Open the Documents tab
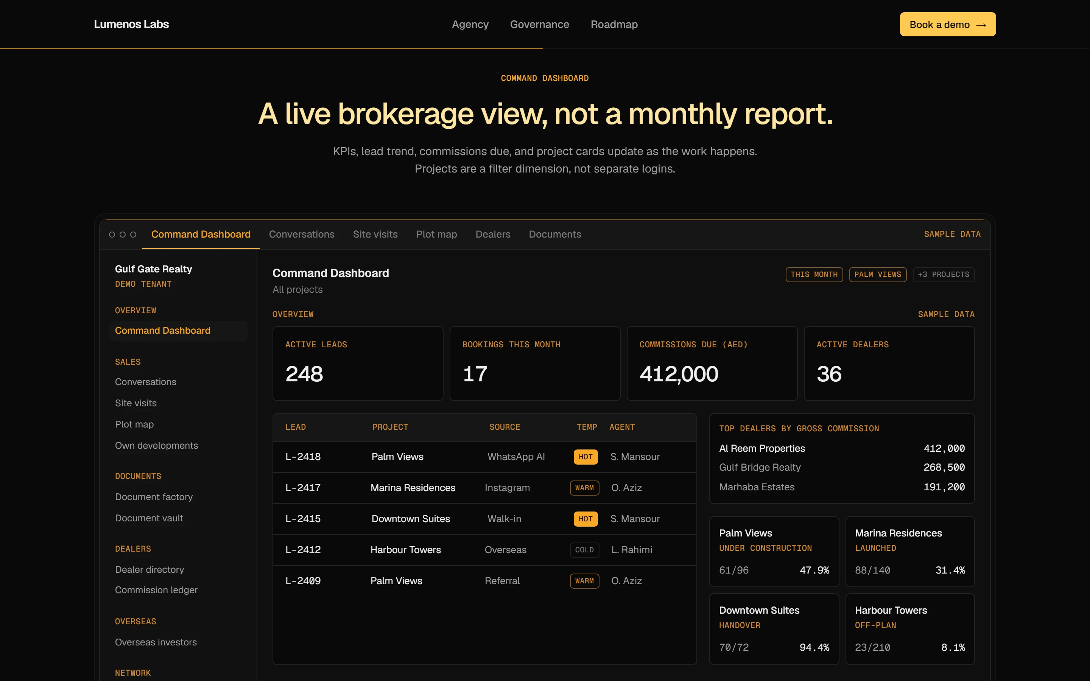This screenshot has width=1090, height=681. (x=555, y=234)
